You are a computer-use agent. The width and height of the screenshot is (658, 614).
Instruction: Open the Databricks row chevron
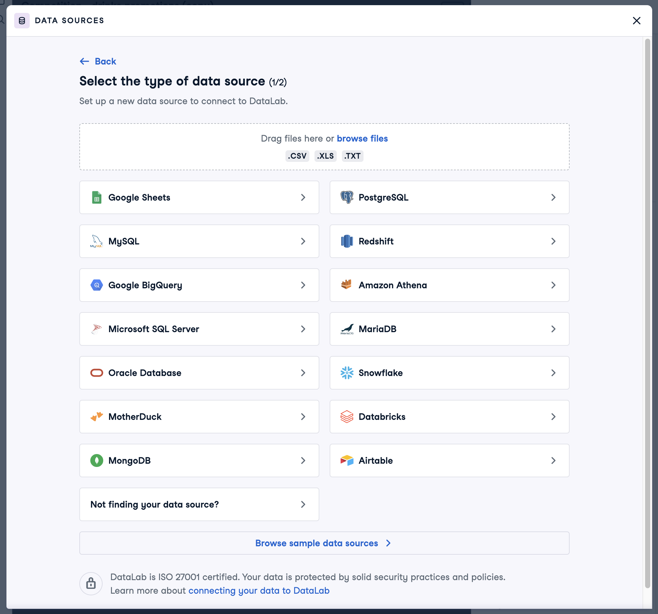(x=553, y=417)
